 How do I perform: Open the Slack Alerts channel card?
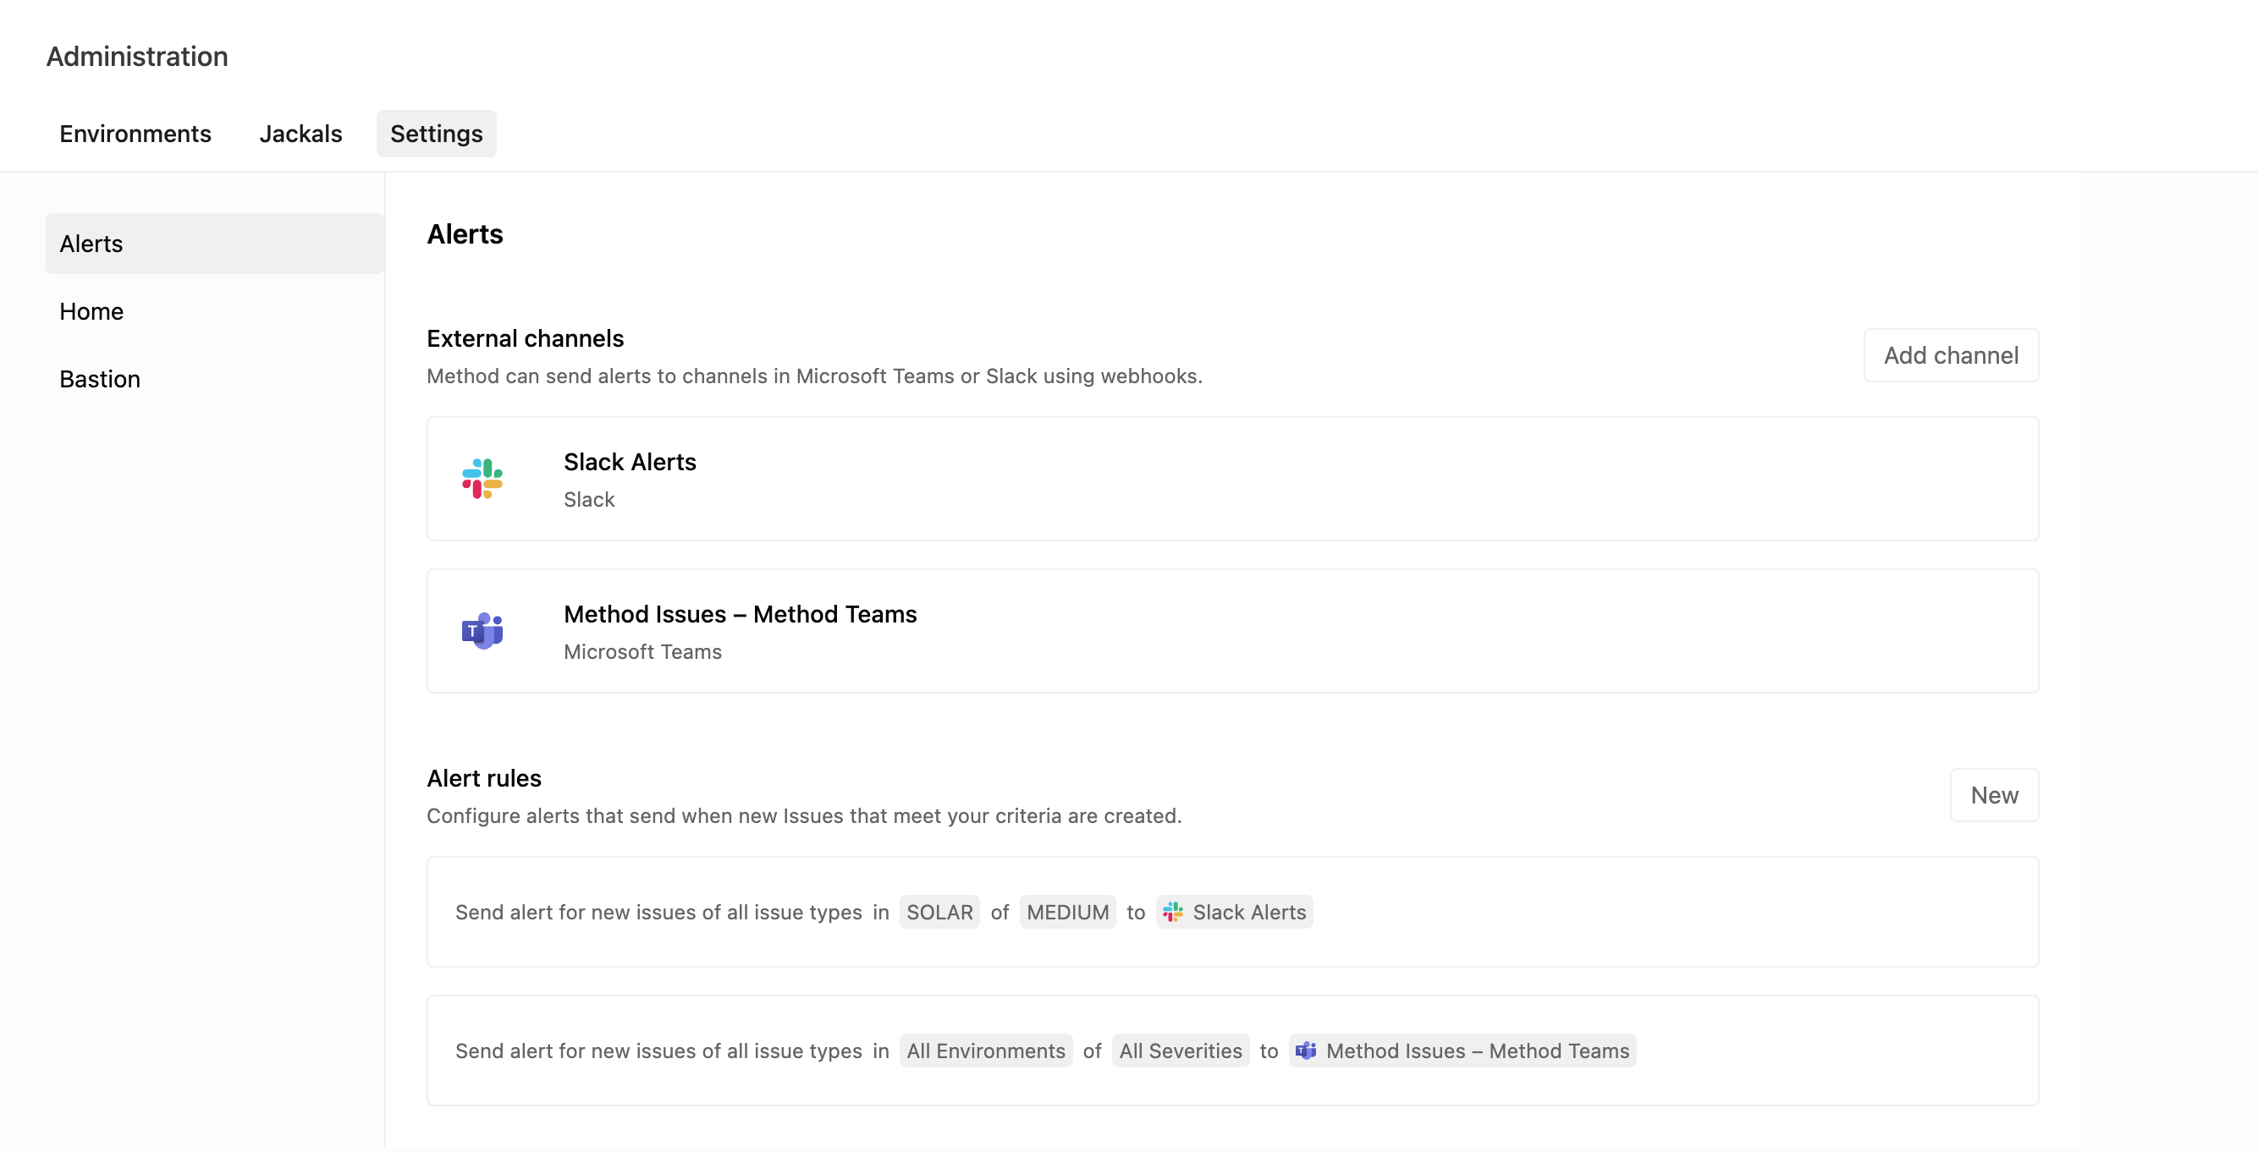1231,479
